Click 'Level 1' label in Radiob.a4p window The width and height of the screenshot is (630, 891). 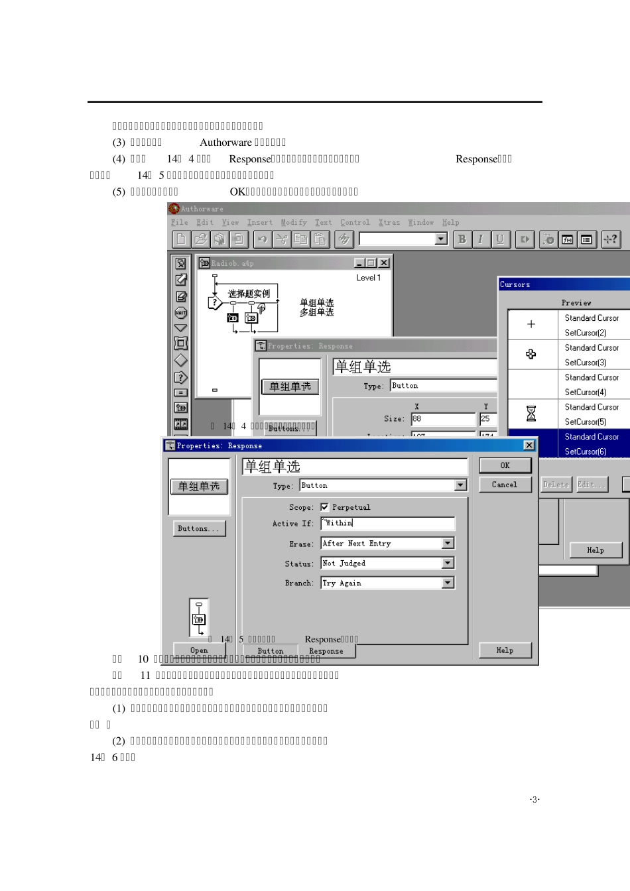(369, 278)
